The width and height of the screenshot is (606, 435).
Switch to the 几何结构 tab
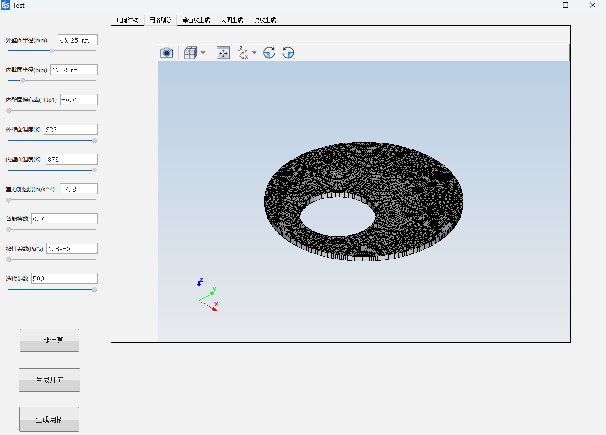coord(128,20)
